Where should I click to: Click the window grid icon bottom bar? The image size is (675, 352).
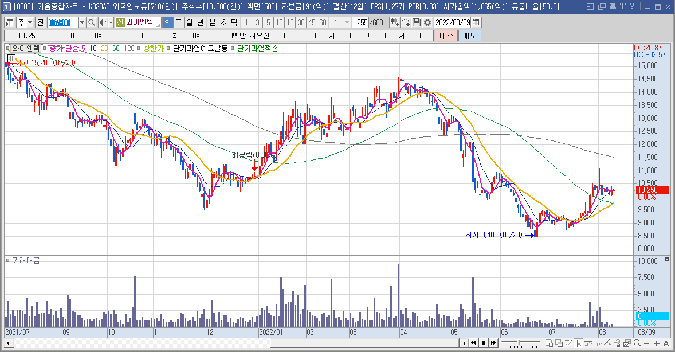click(x=550, y=343)
